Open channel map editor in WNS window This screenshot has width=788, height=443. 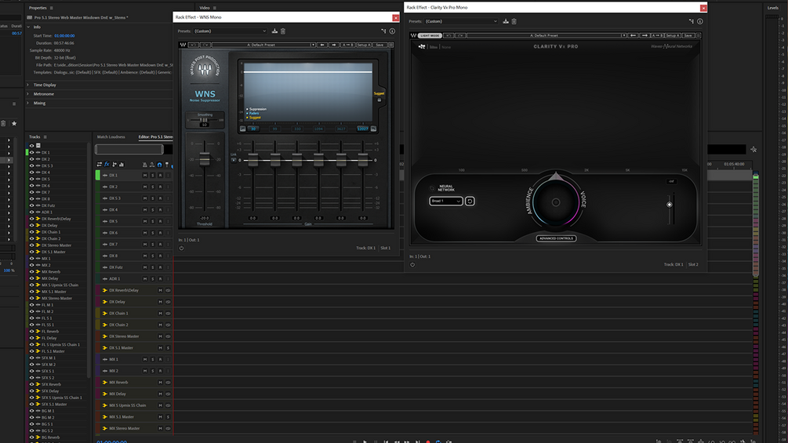pos(383,31)
